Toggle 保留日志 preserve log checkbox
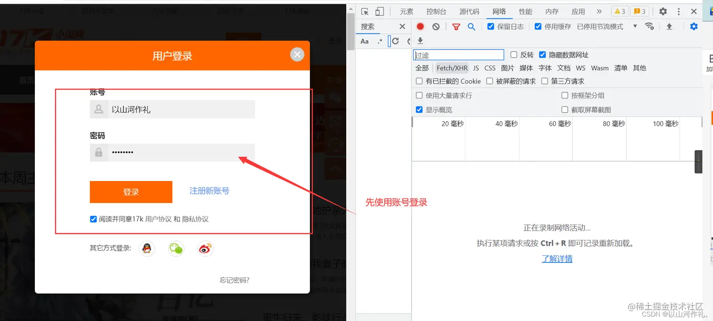This screenshot has width=713, height=321. 491,26
